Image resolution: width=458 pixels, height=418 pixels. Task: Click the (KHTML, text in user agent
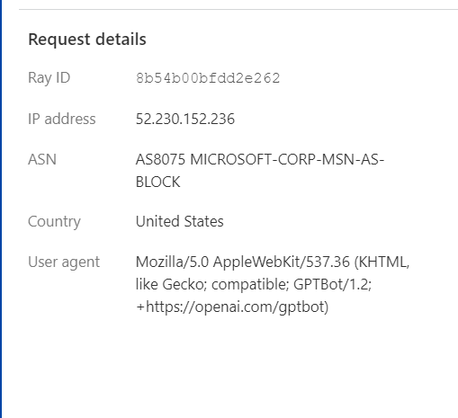[x=382, y=262]
